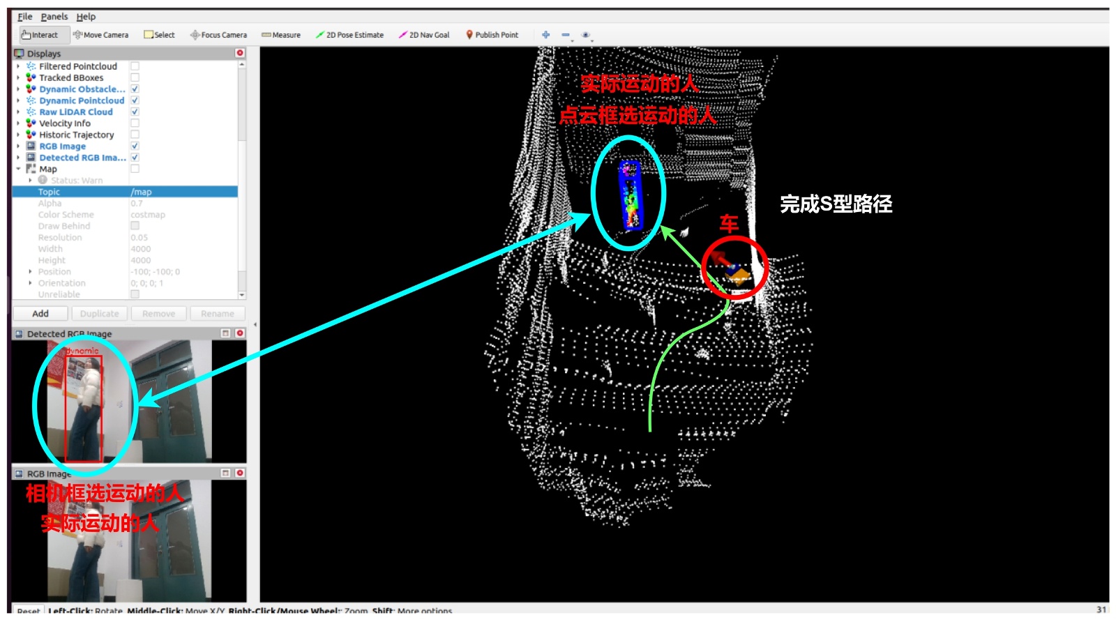Image resolution: width=1116 pixels, height=622 pixels.
Task: Select the Measure tool
Action: pos(281,35)
